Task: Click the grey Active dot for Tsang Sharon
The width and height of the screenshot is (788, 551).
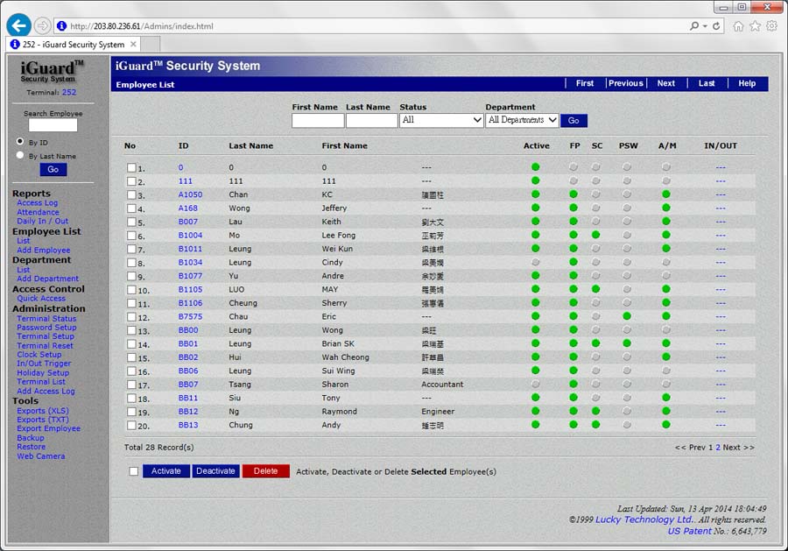Action: pos(535,384)
